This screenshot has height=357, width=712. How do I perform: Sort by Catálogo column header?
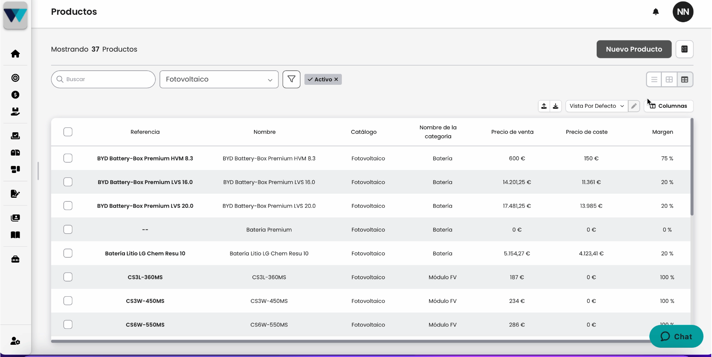(x=364, y=132)
